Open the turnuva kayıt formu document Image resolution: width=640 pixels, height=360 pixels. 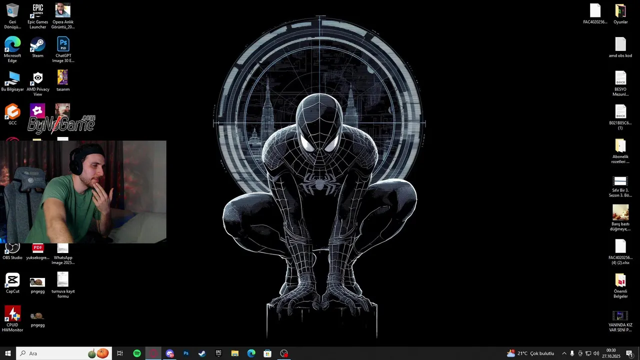tap(62, 285)
